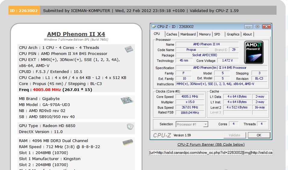This screenshot has width=288, height=170.
Task: Click the Brand ID value 29
Action: (234, 50)
